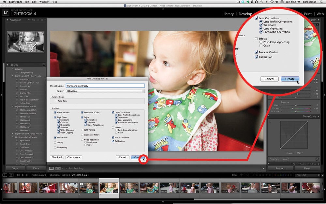Cancel the New Develop Preset dialog

123,157
